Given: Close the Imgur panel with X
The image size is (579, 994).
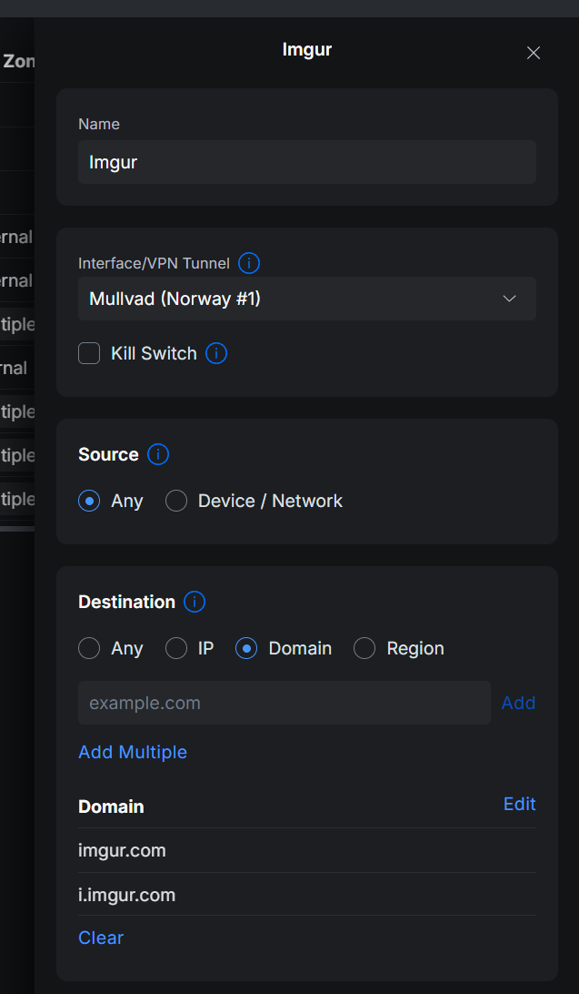Looking at the screenshot, I should [x=534, y=53].
